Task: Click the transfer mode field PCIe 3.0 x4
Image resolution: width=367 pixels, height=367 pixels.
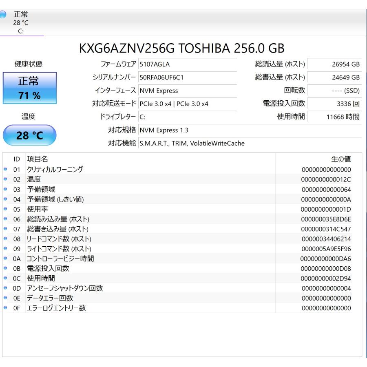Action: (x=188, y=104)
